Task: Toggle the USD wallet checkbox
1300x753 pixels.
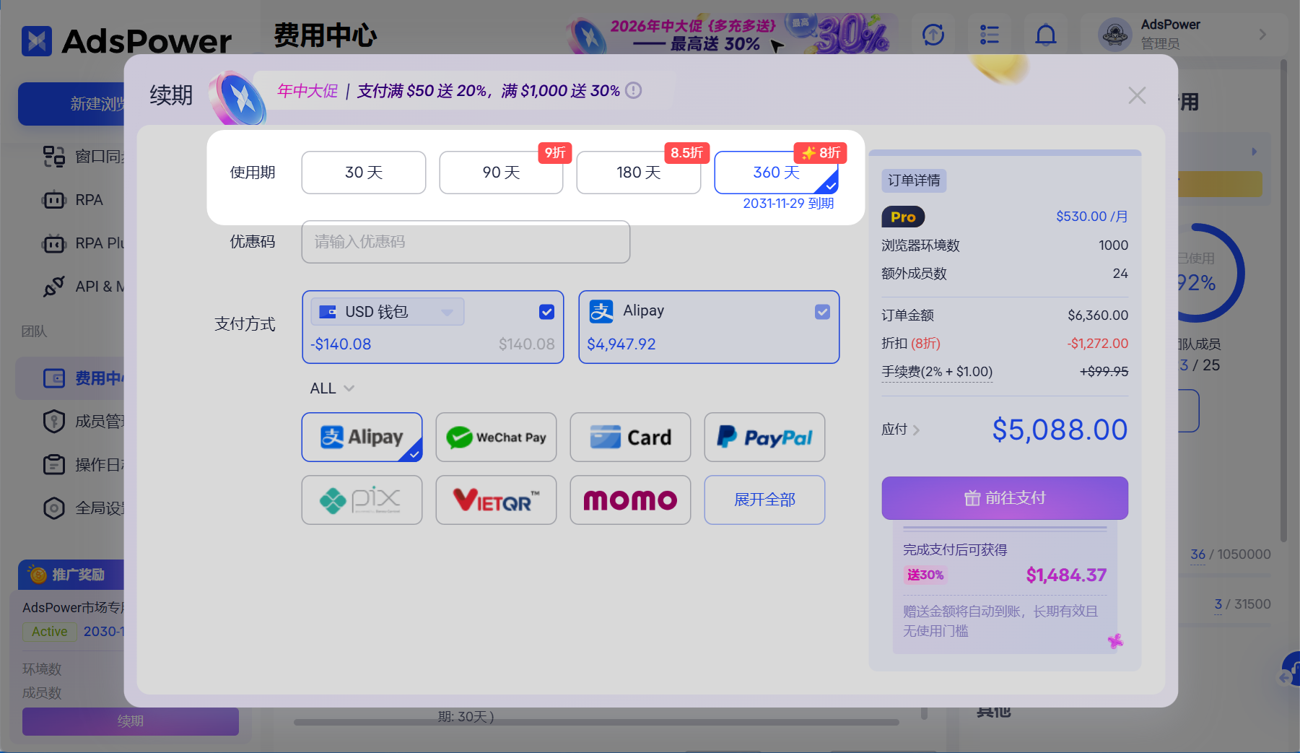Action: pyautogui.click(x=546, y=312)
